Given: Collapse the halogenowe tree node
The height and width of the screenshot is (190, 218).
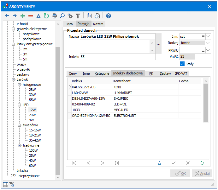Looking at the screenshot, I should coord(20,85).
